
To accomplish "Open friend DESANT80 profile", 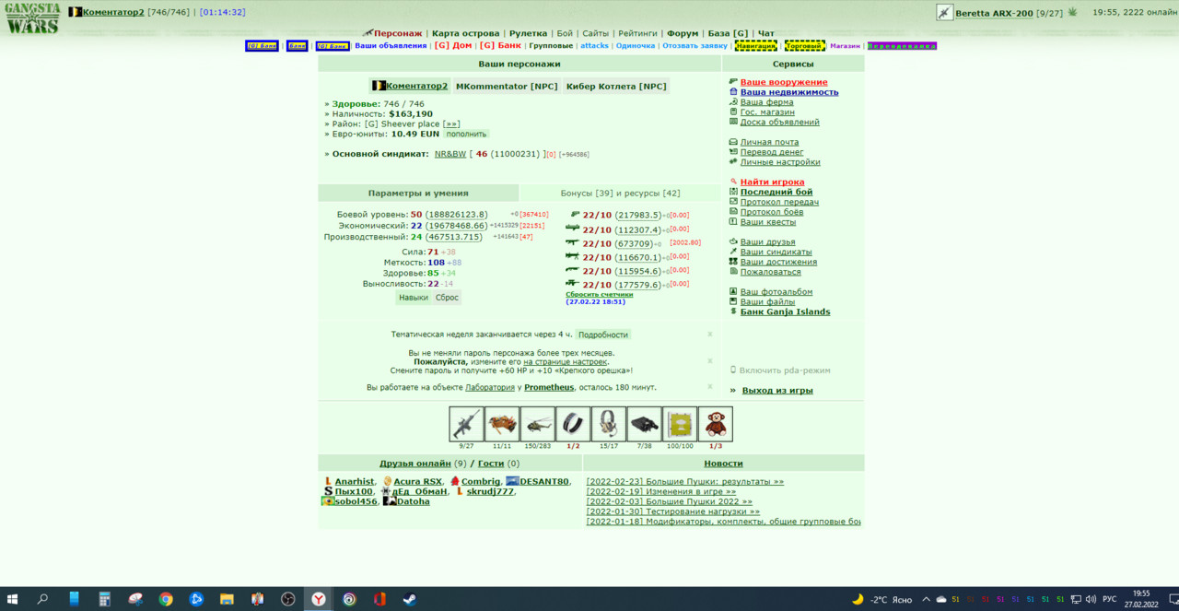I will [x=545, y=481].
